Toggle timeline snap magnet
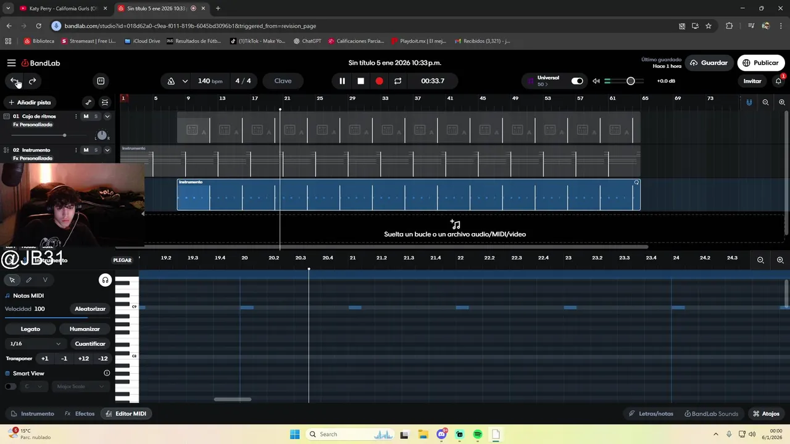790x444 pixels. click(749, 102)
